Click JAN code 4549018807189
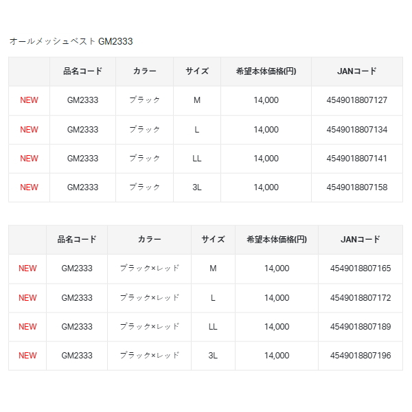The image size is (412, 412). click(360, 327)
